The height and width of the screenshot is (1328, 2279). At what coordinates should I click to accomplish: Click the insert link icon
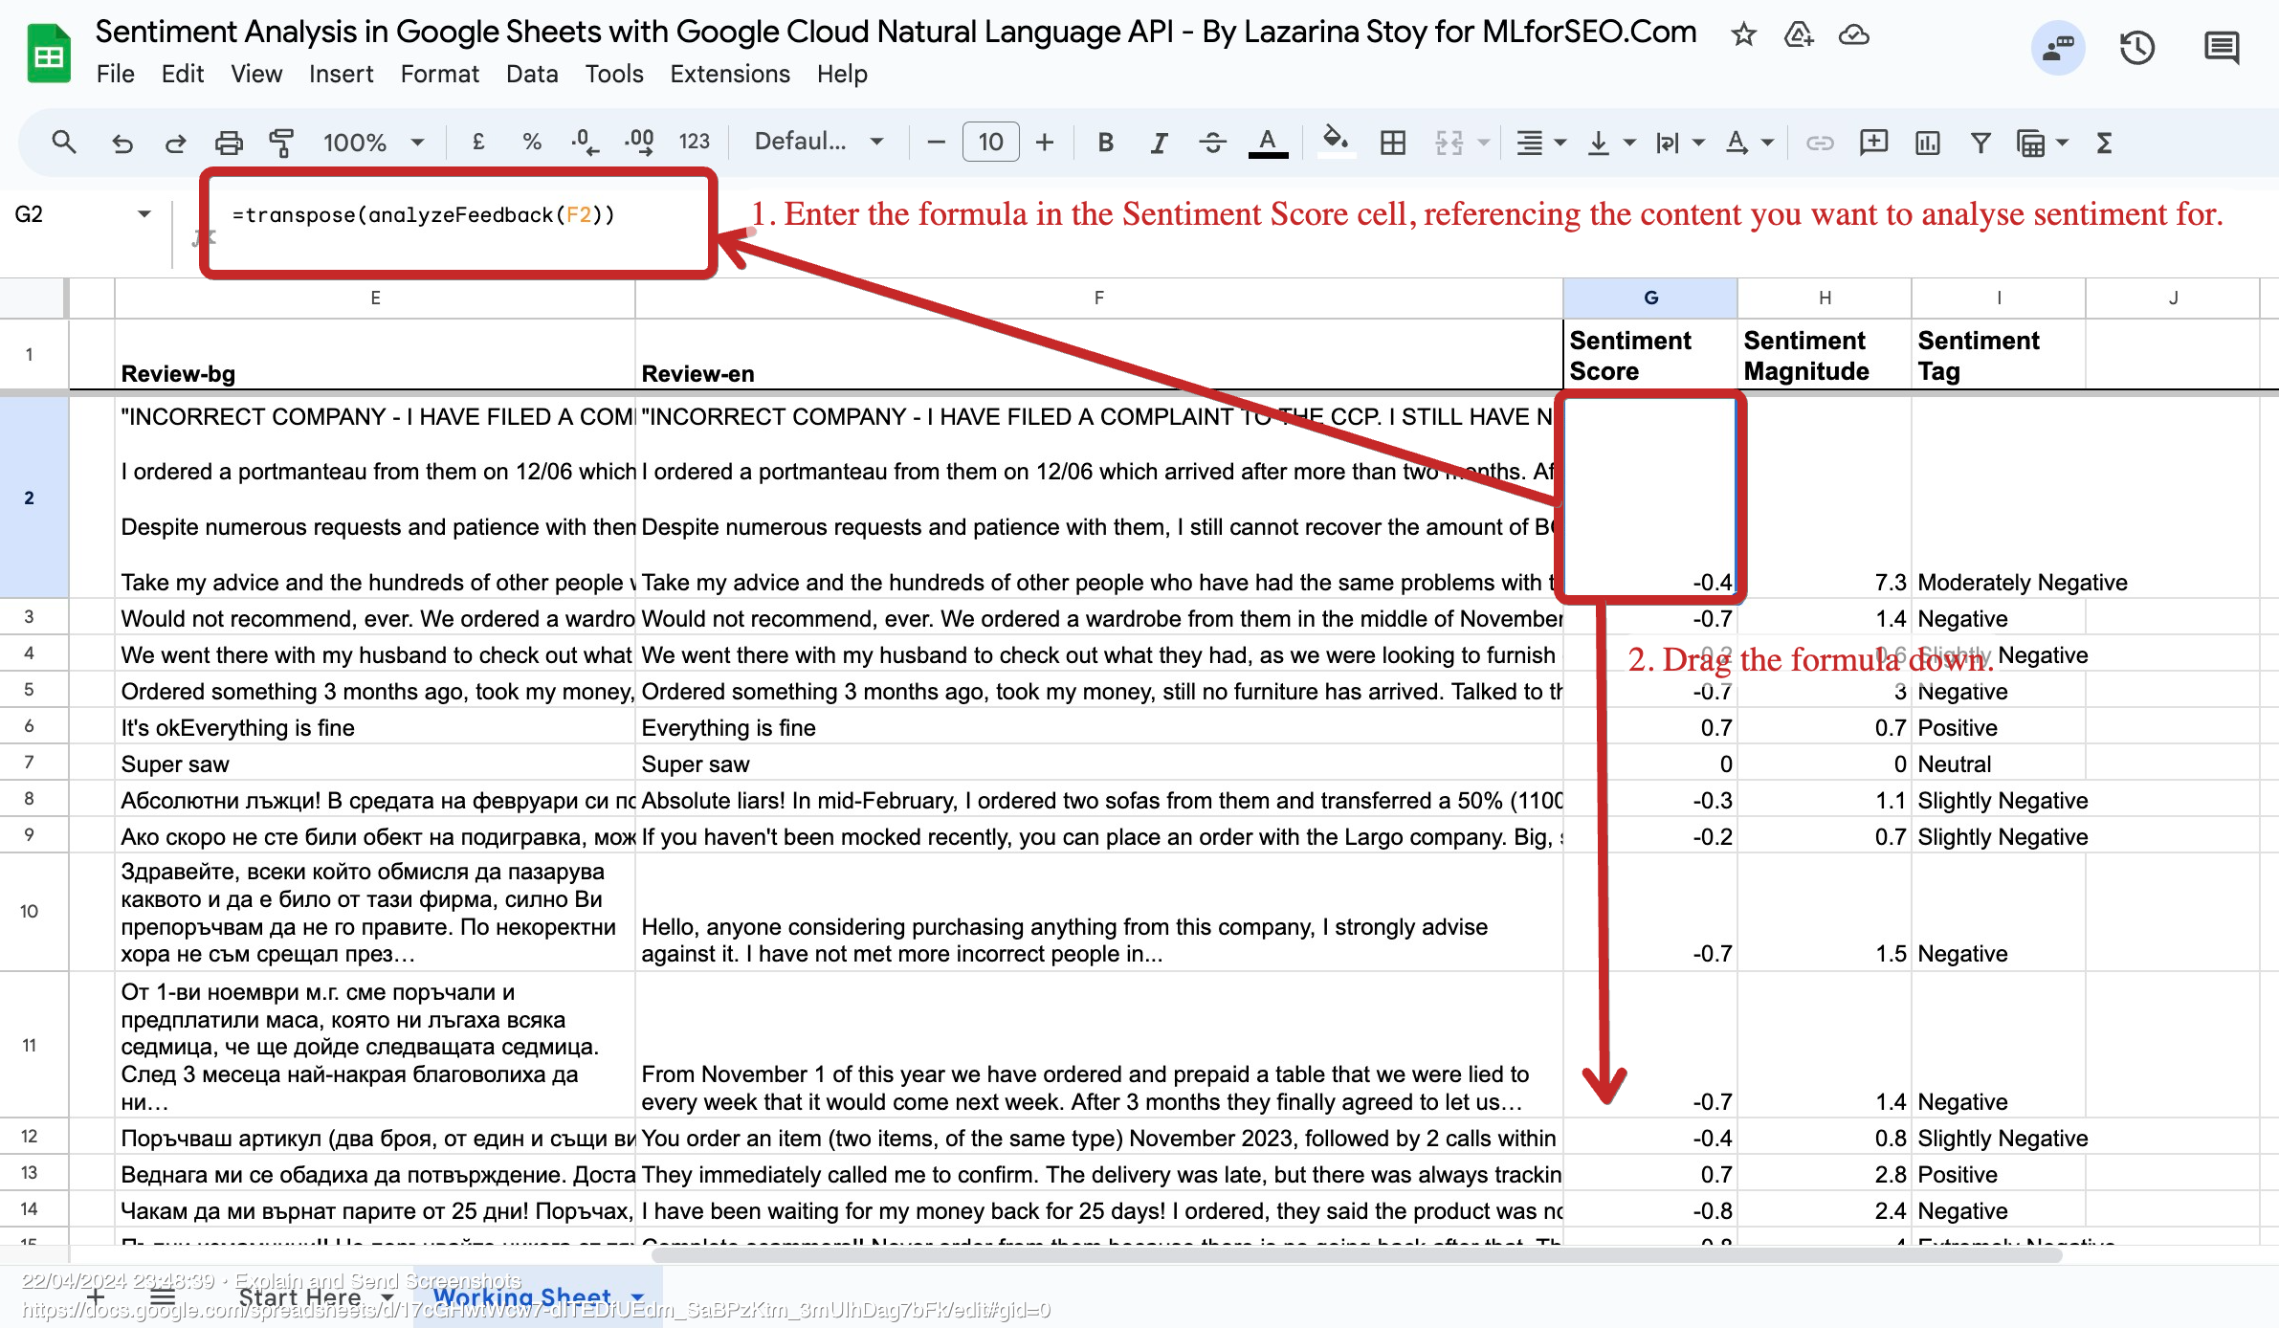(1819, 143)
